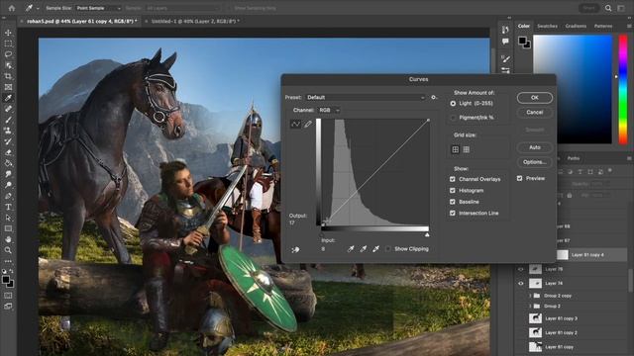
Task: Select the Type tool
Action: 8,207
